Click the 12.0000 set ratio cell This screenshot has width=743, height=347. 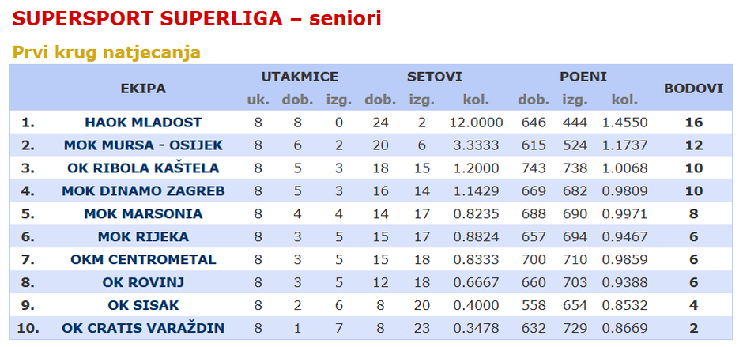click(477, 123)
